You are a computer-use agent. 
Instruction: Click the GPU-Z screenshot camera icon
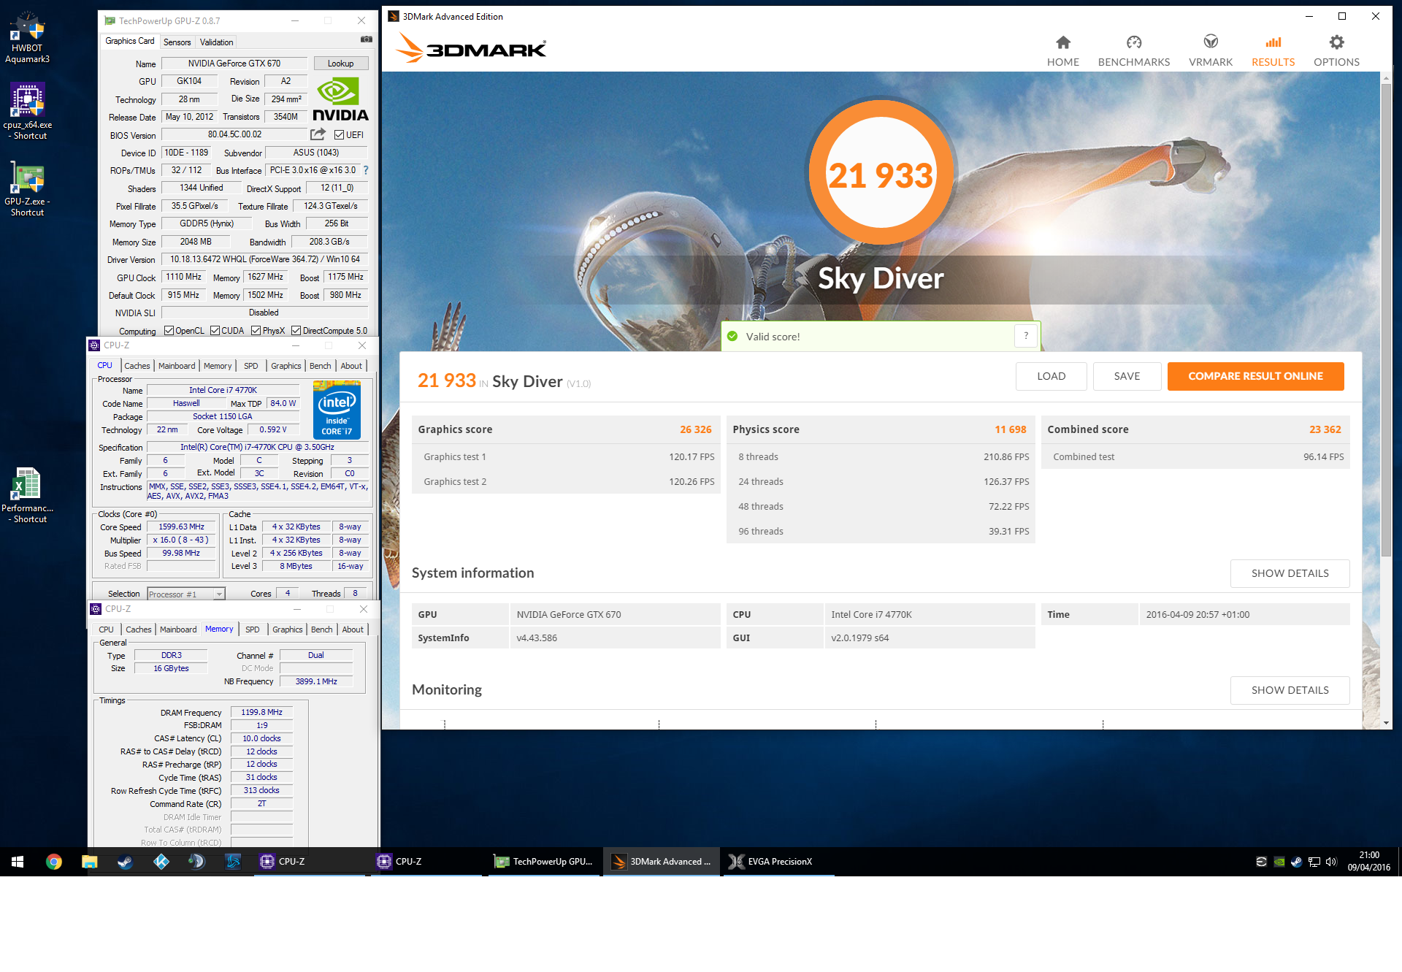(367, 39)
